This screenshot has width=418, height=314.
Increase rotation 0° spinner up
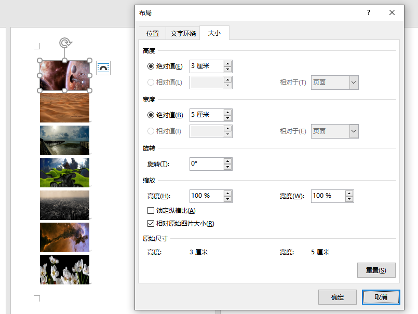point(227,161)
